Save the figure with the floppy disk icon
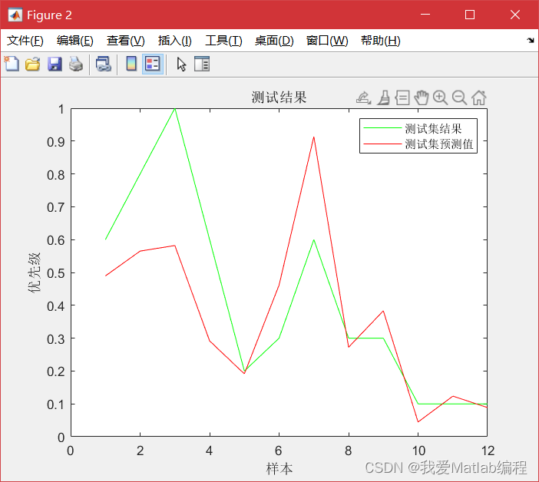The width and height of the screenshot is (539, 482). (55, 64)
